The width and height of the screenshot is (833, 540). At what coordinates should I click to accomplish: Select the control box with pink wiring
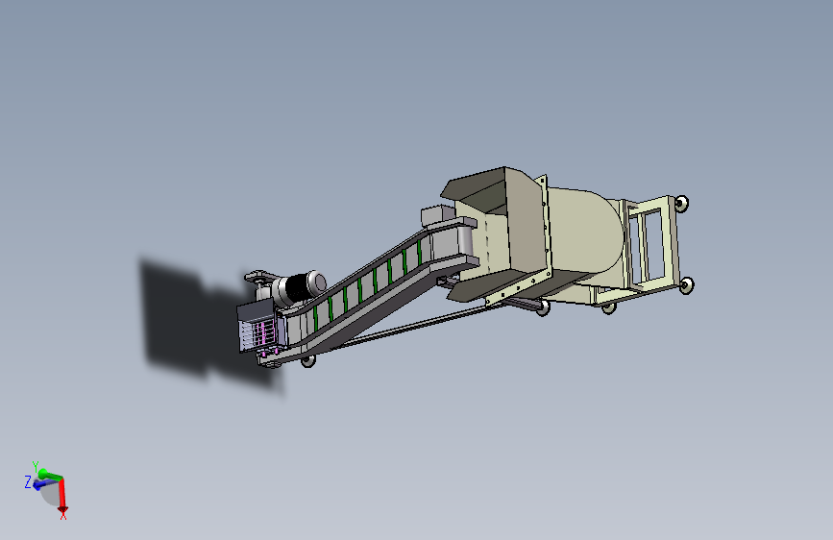tap(258, 330)
